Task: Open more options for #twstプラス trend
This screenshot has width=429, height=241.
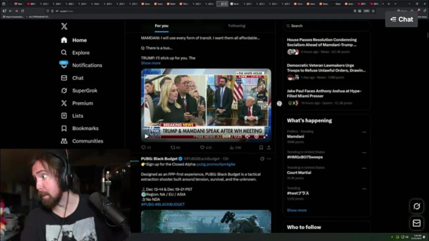Action: (364, 189)
